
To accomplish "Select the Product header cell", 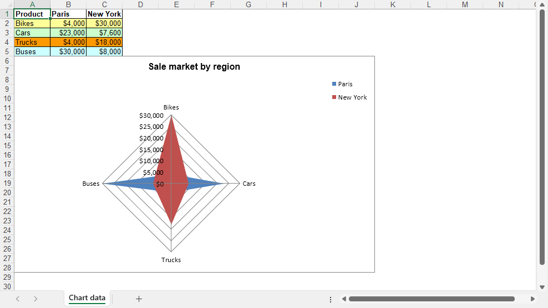I will tap(32, 14).
